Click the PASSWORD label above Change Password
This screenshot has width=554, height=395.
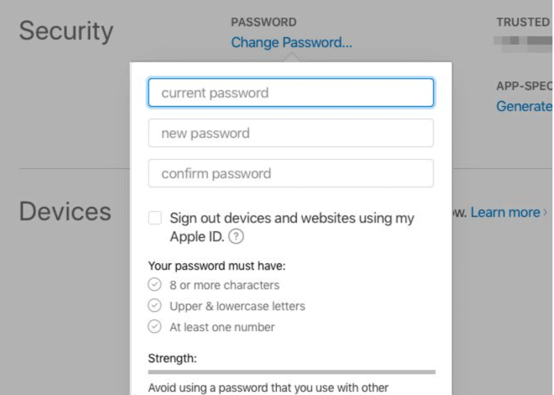264,22
